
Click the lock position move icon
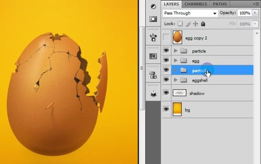195,24
